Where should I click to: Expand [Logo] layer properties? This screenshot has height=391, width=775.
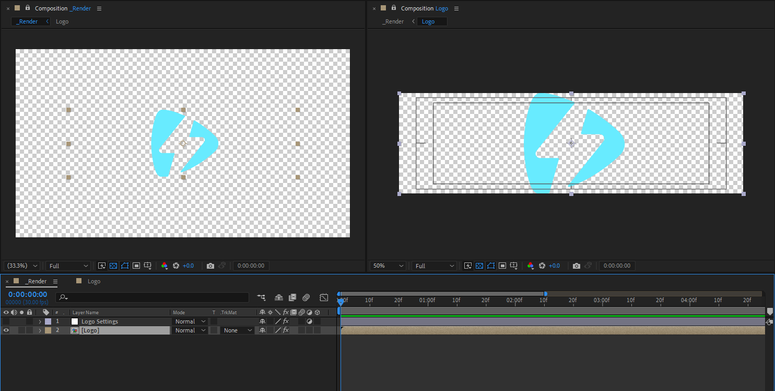(40, 330)
